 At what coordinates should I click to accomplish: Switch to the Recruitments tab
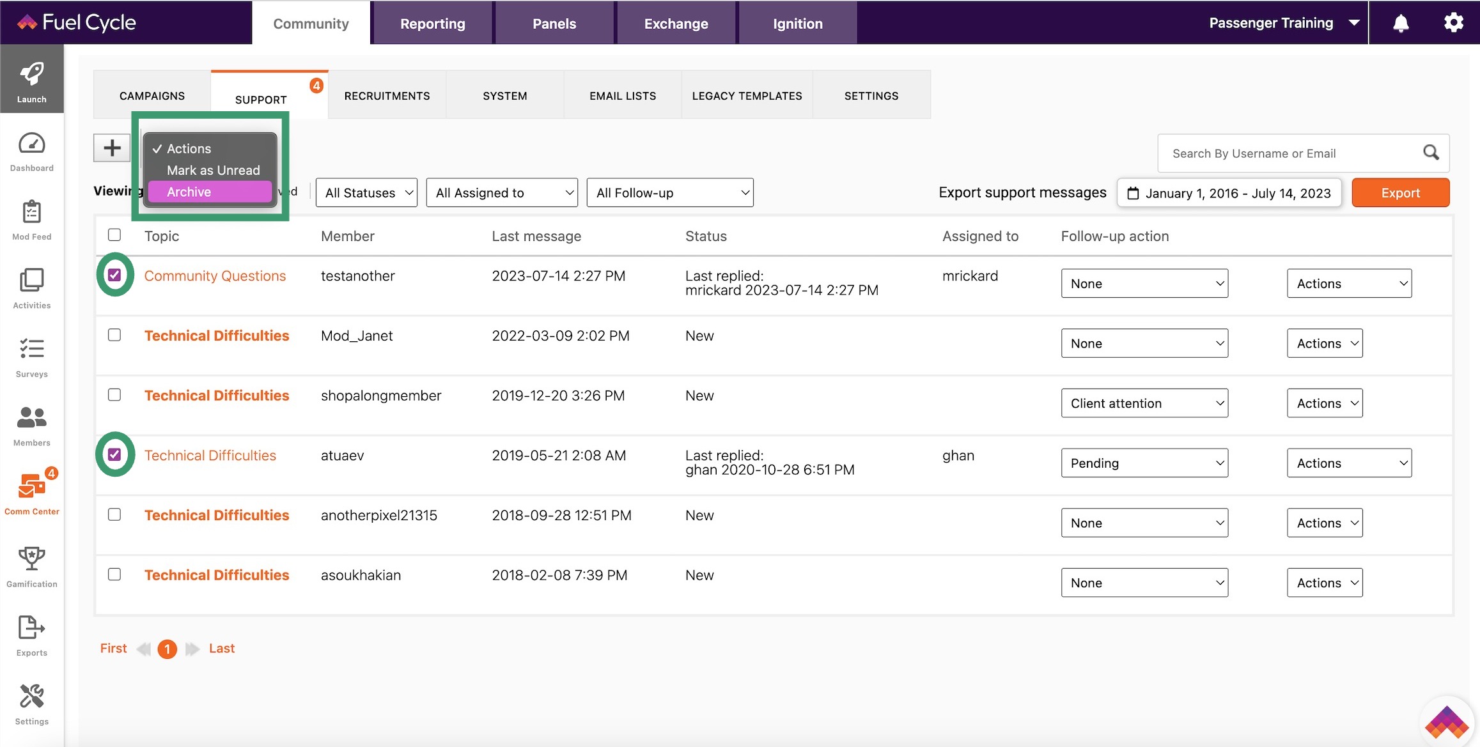click(x=387, y=95)
